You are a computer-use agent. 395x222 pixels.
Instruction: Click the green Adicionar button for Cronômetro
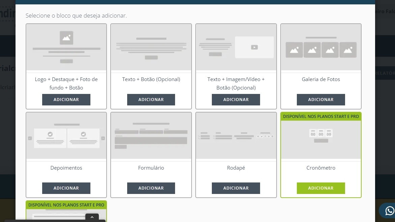[320, 188]
